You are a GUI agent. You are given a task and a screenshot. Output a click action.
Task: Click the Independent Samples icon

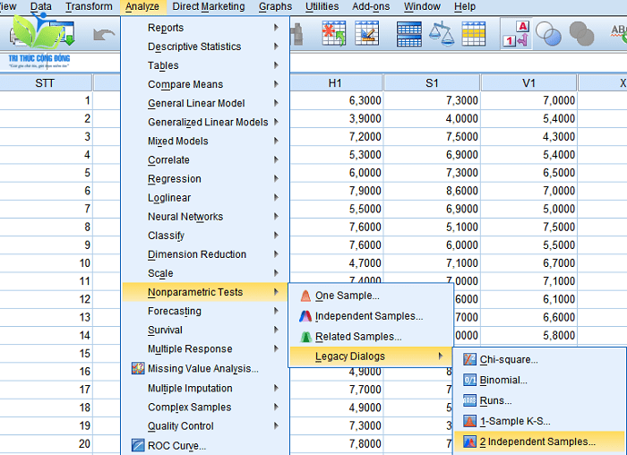tap(305, 316)
